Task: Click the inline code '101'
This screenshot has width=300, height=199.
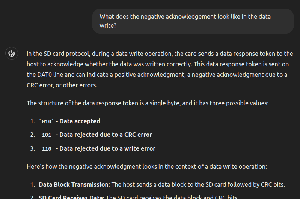Action: tap(47, 135)
